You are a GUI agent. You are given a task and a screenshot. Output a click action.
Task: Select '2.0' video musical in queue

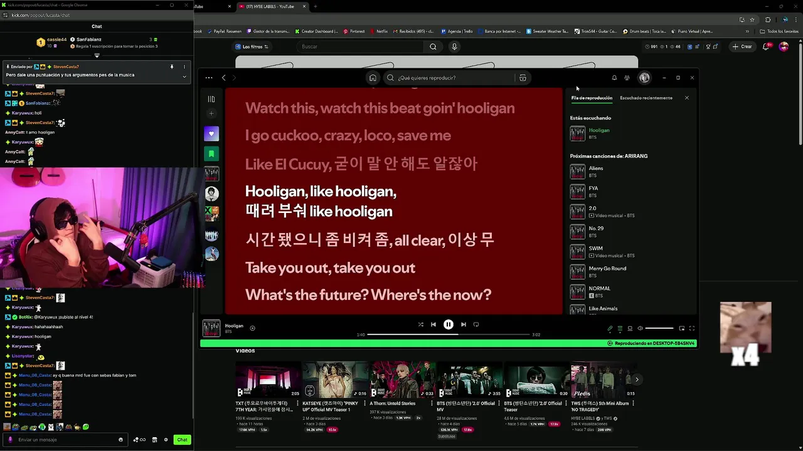(x=630, y=212)
